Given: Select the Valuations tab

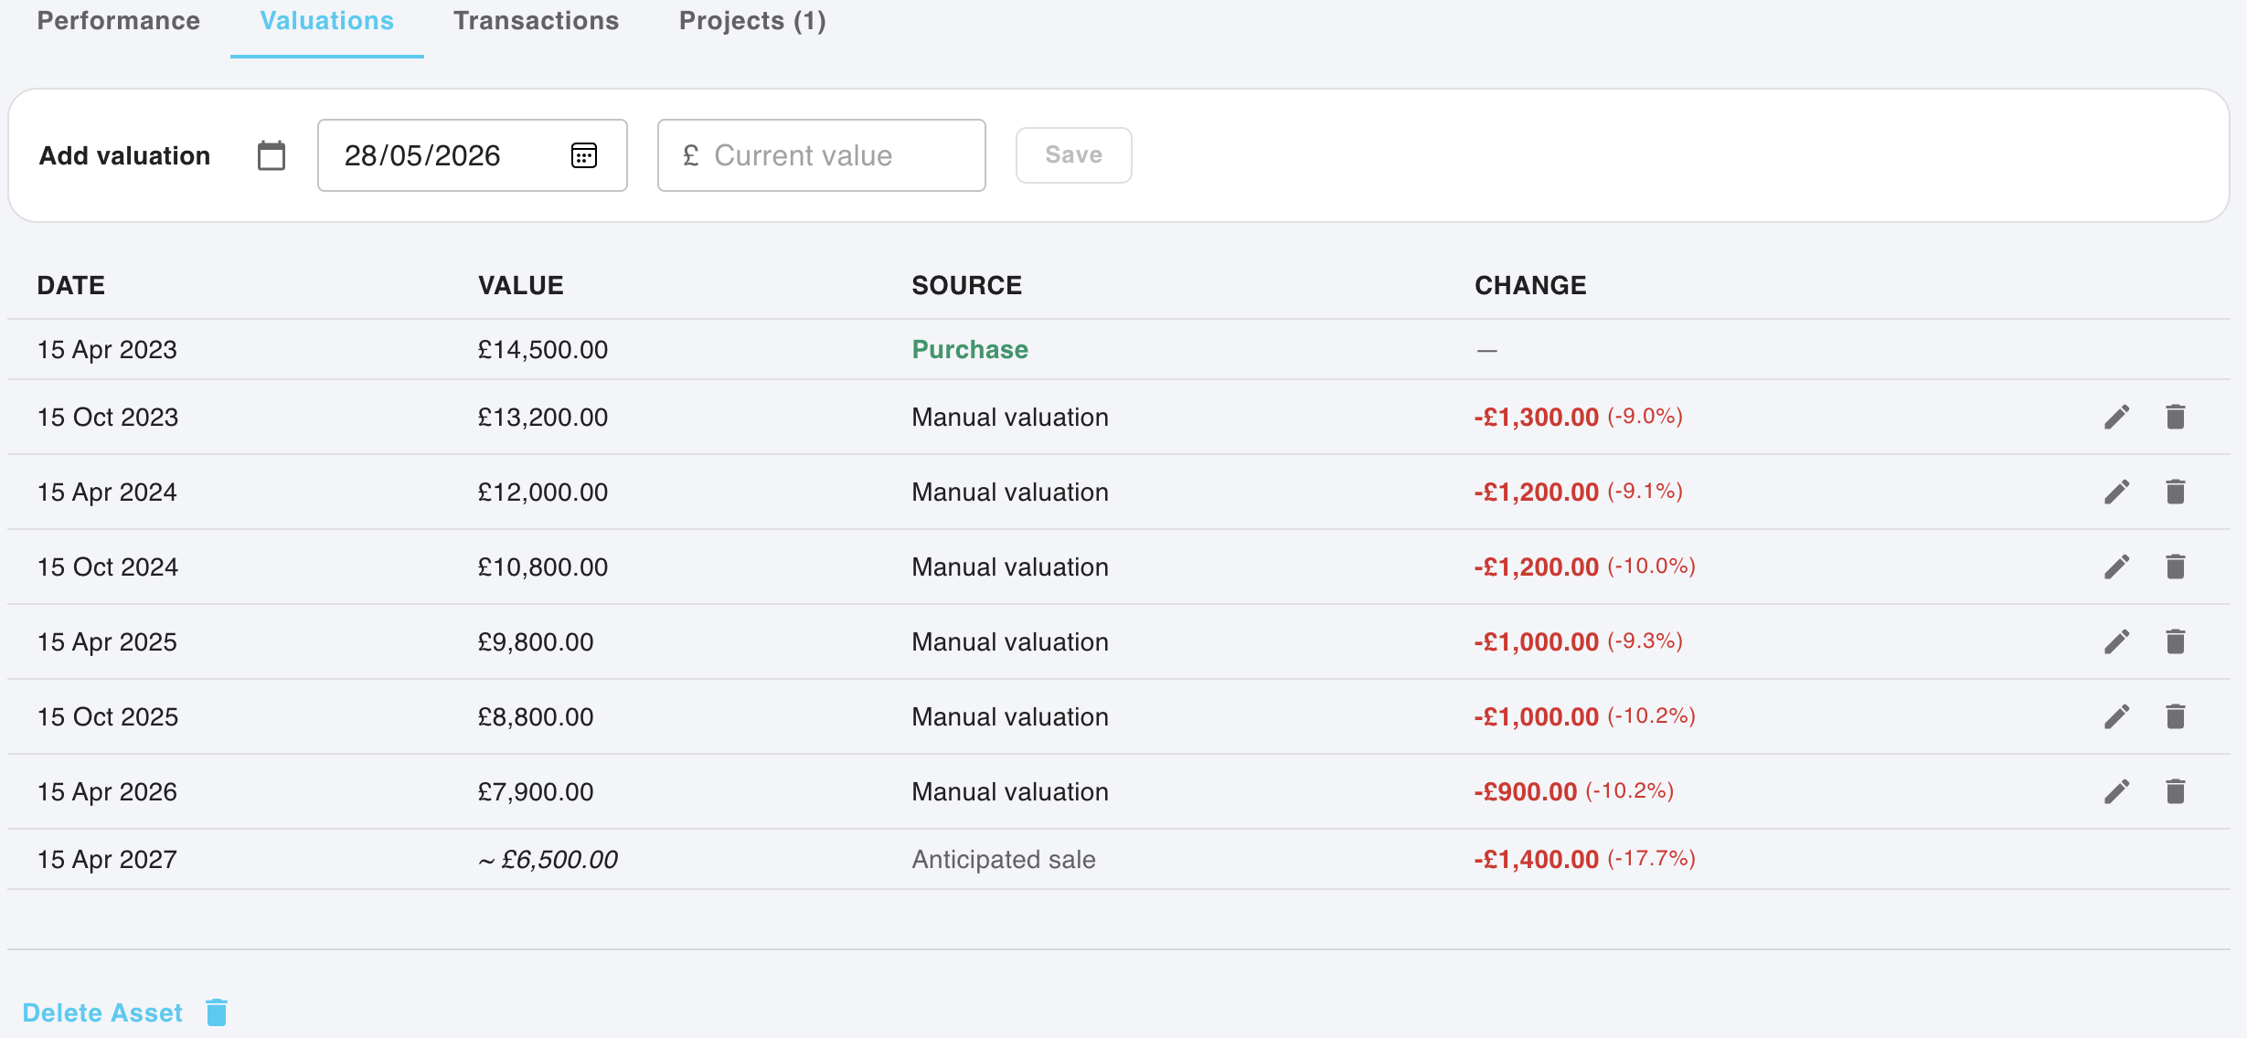Looking at the screenshot, I should (327, 21).
